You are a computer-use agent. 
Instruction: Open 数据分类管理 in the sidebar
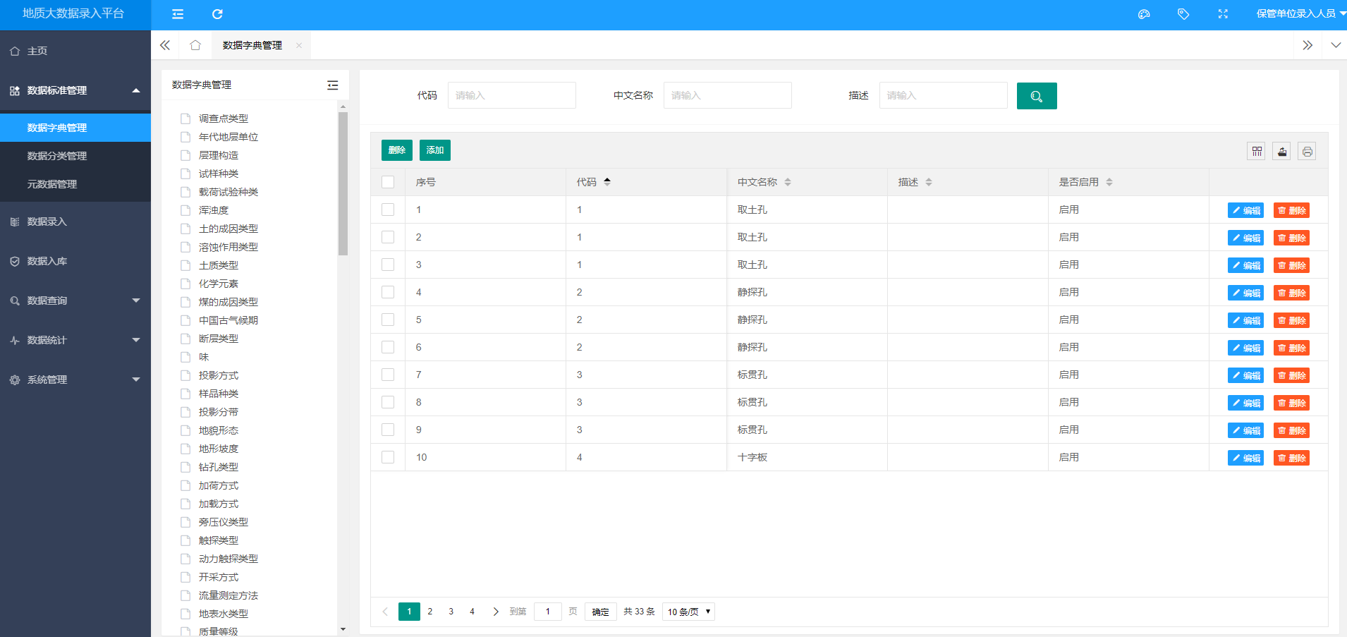[57, 156]
